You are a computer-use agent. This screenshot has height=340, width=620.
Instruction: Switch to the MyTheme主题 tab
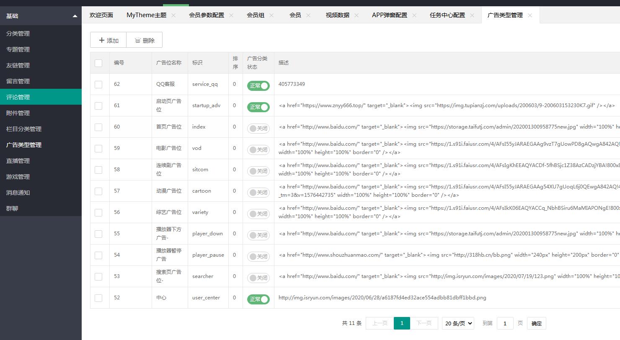[x=146, y=15]
